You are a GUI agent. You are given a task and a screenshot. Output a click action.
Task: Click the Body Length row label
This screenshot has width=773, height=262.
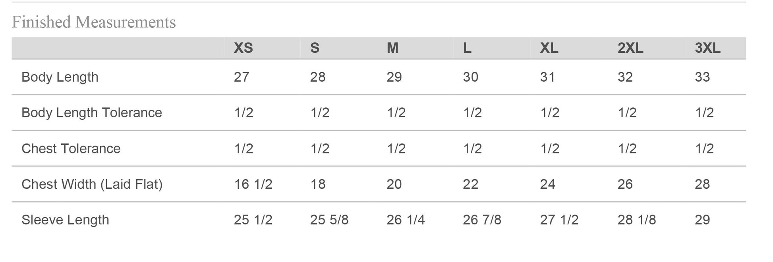[60, 77]
